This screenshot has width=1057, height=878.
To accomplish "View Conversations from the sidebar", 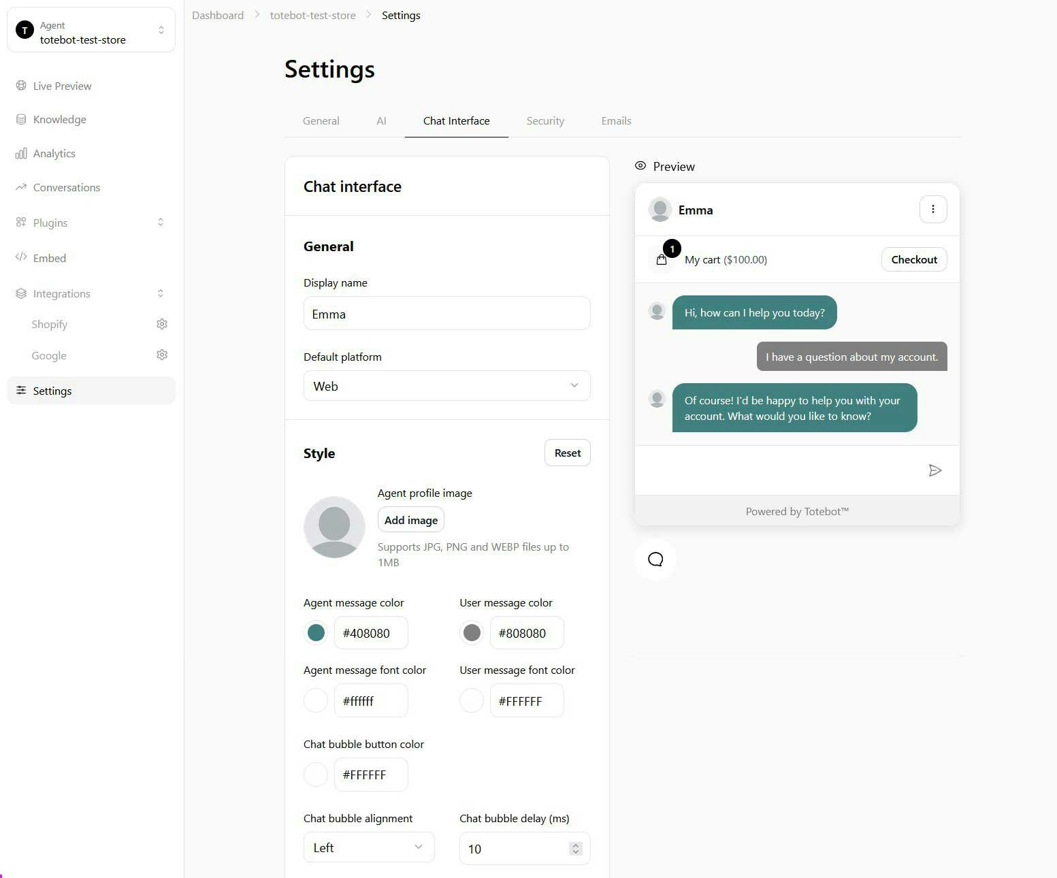I will coord(66,187).
